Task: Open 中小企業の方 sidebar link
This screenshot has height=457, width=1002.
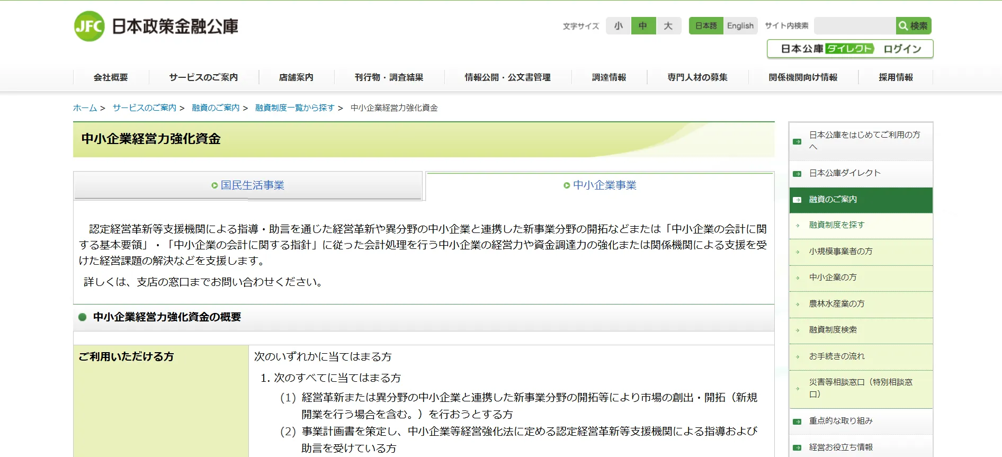Action: tap(861, 278)
